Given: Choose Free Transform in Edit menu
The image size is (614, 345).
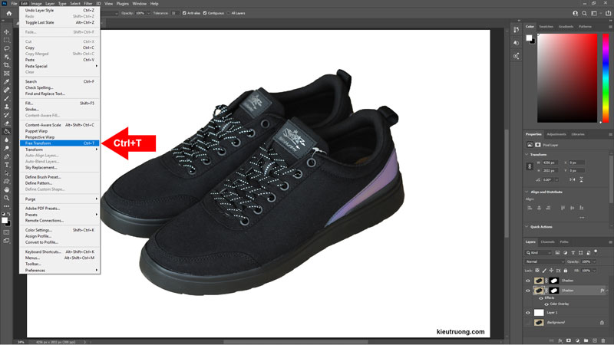Looking at the screenshot, I should point(60,143).
